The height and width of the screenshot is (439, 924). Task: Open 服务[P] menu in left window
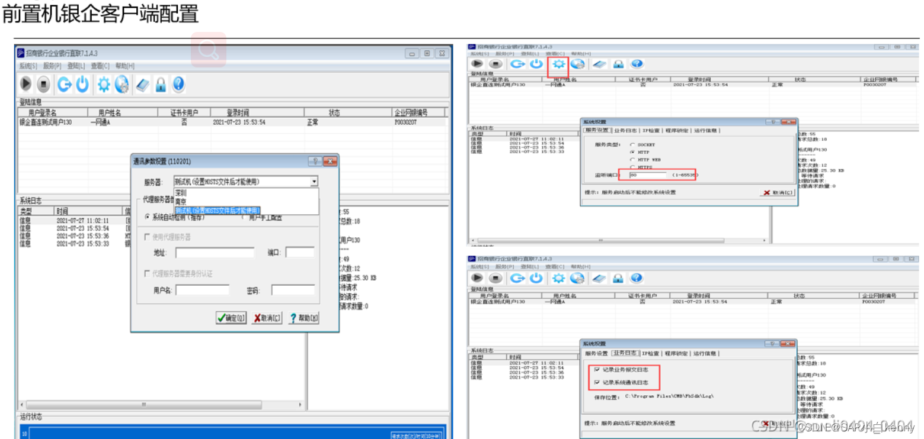pyautogui.click(x=52, y=66)
